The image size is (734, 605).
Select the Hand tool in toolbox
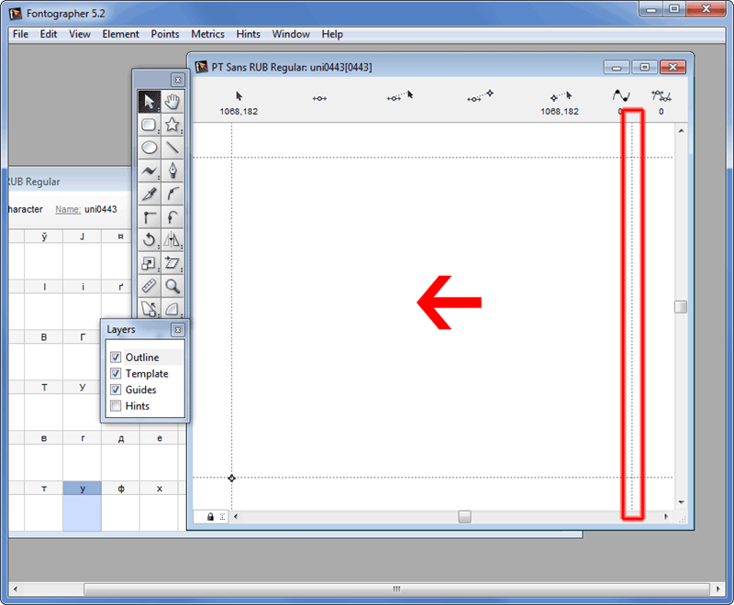172,101
